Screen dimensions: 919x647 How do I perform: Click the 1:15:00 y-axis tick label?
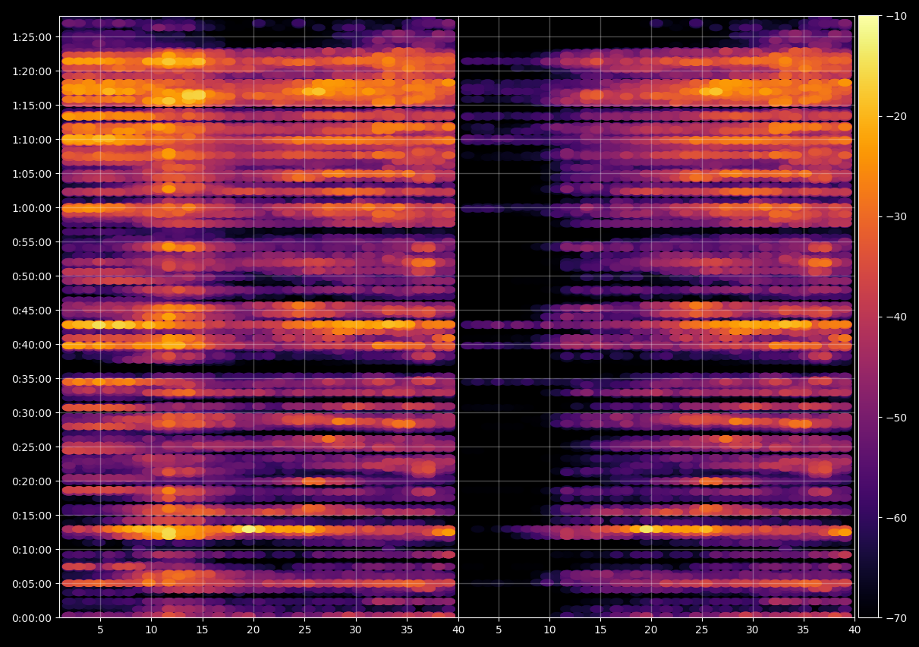pos(32,105)
